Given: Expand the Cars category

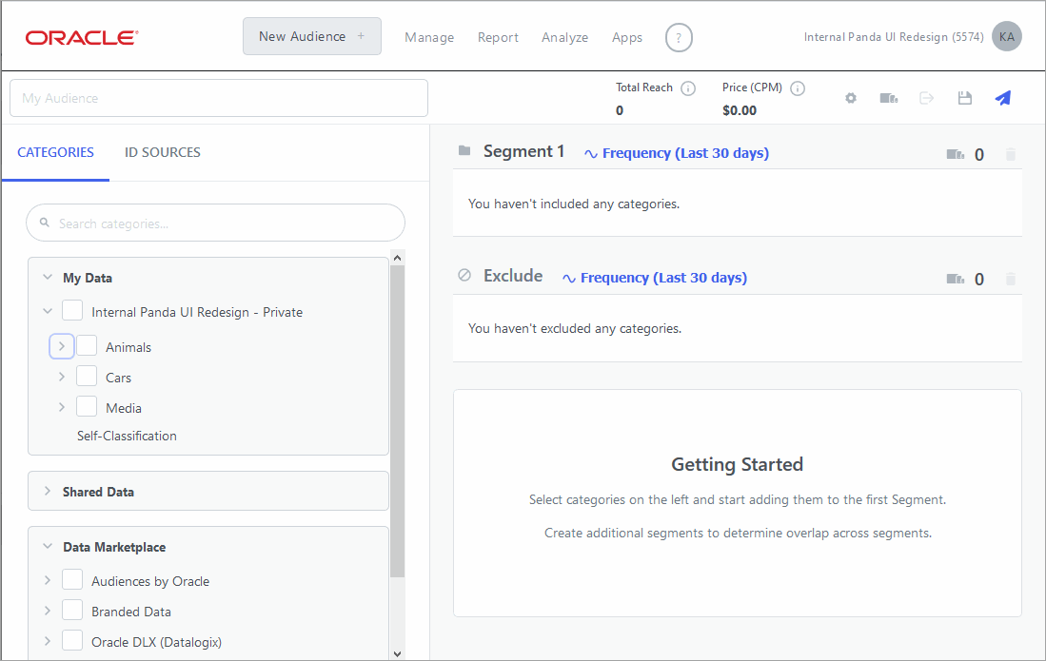Looking at the screenshot, I should click(61, 377).
